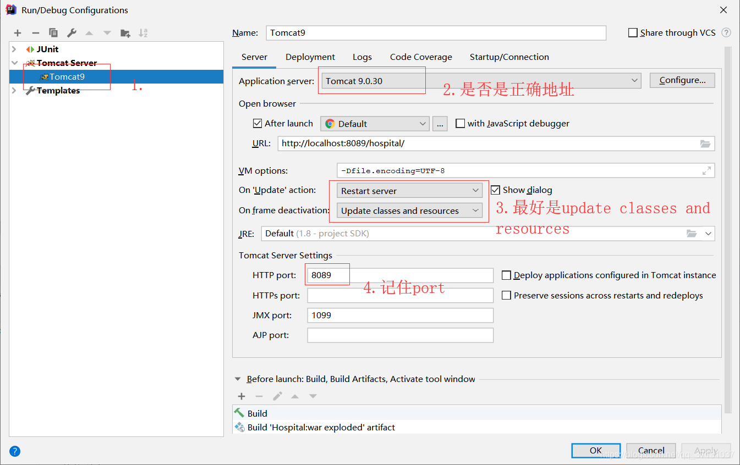Open help with bottom-left question mark

point(15,451)
